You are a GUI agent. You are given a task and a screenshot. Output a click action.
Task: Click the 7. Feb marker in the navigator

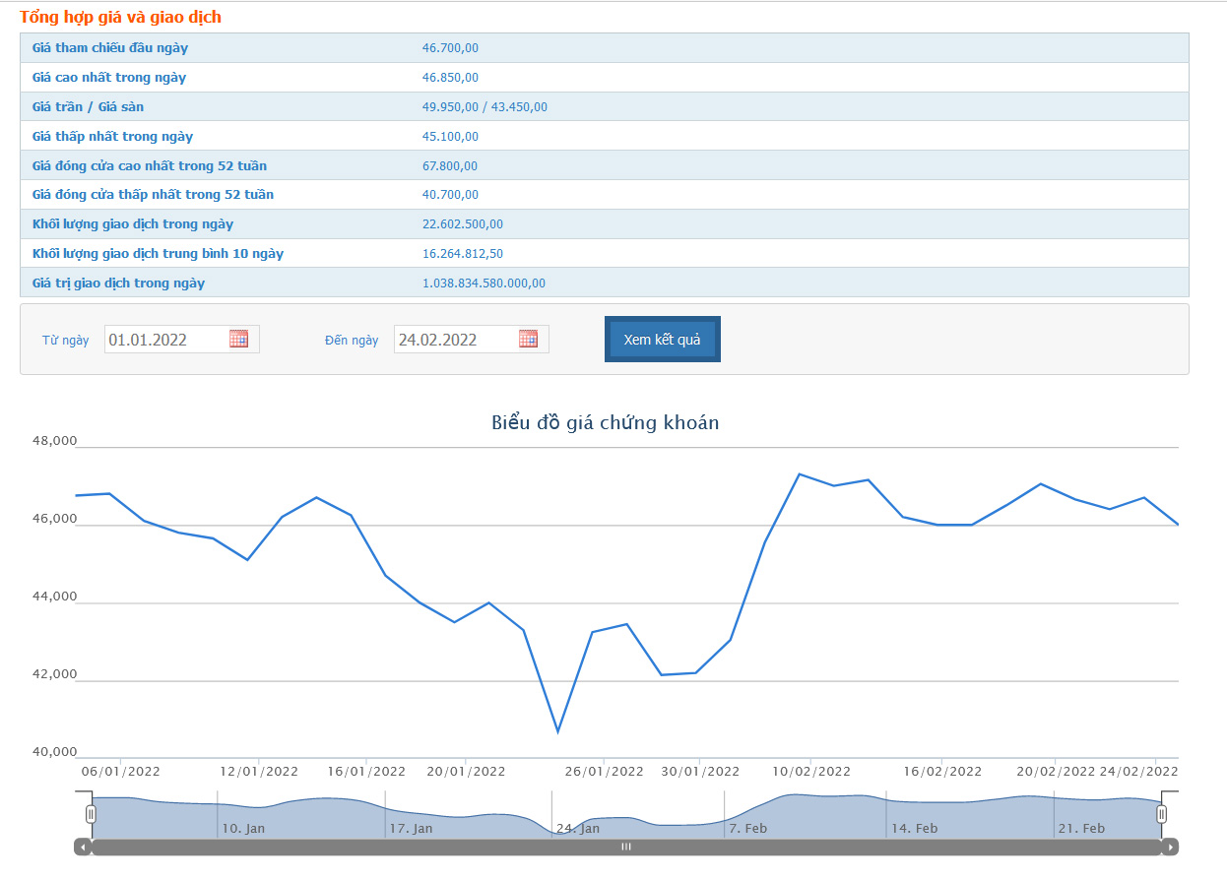click(x=747, y=829)
